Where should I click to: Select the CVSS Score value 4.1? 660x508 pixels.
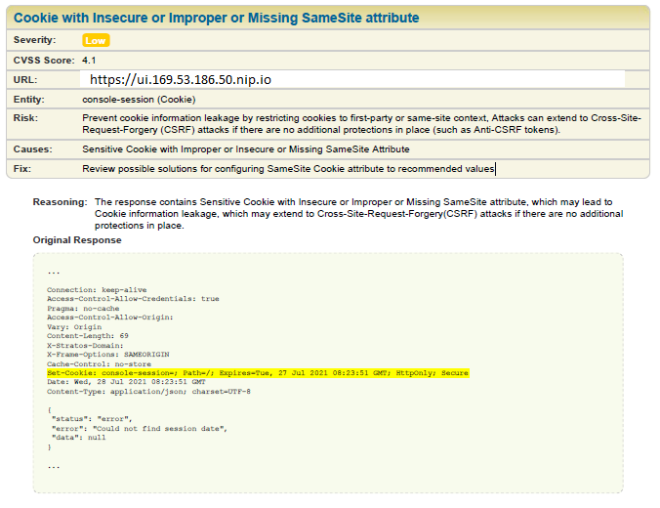click(89, 61)
